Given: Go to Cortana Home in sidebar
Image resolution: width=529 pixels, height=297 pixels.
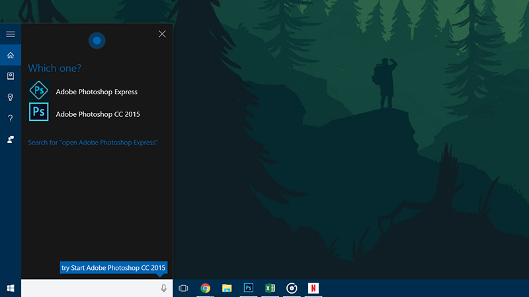Looking at the screenshot, I should pyautogui.click(x=11, y=55).
